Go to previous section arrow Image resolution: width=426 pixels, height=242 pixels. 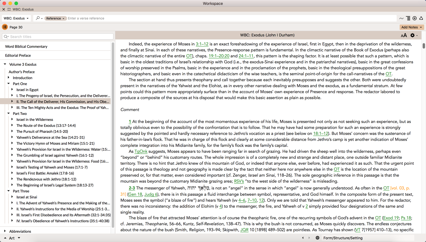point(303,238)
